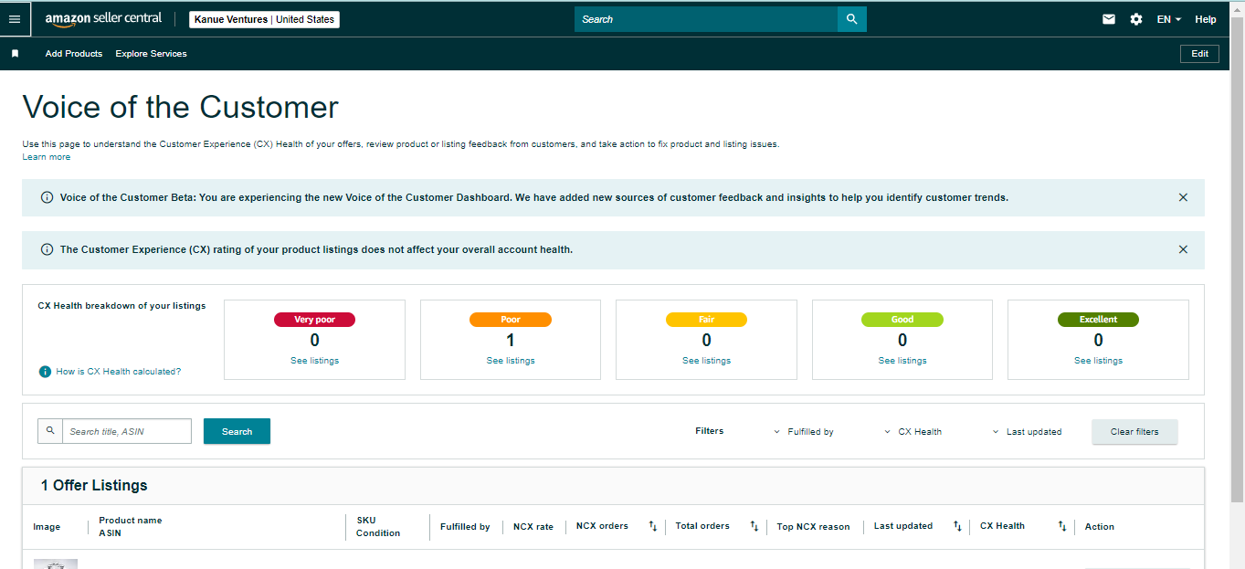Click the Edit button in the bookmark bar
This screenshot has width=1245, height=569.
tap(1199, 54)
